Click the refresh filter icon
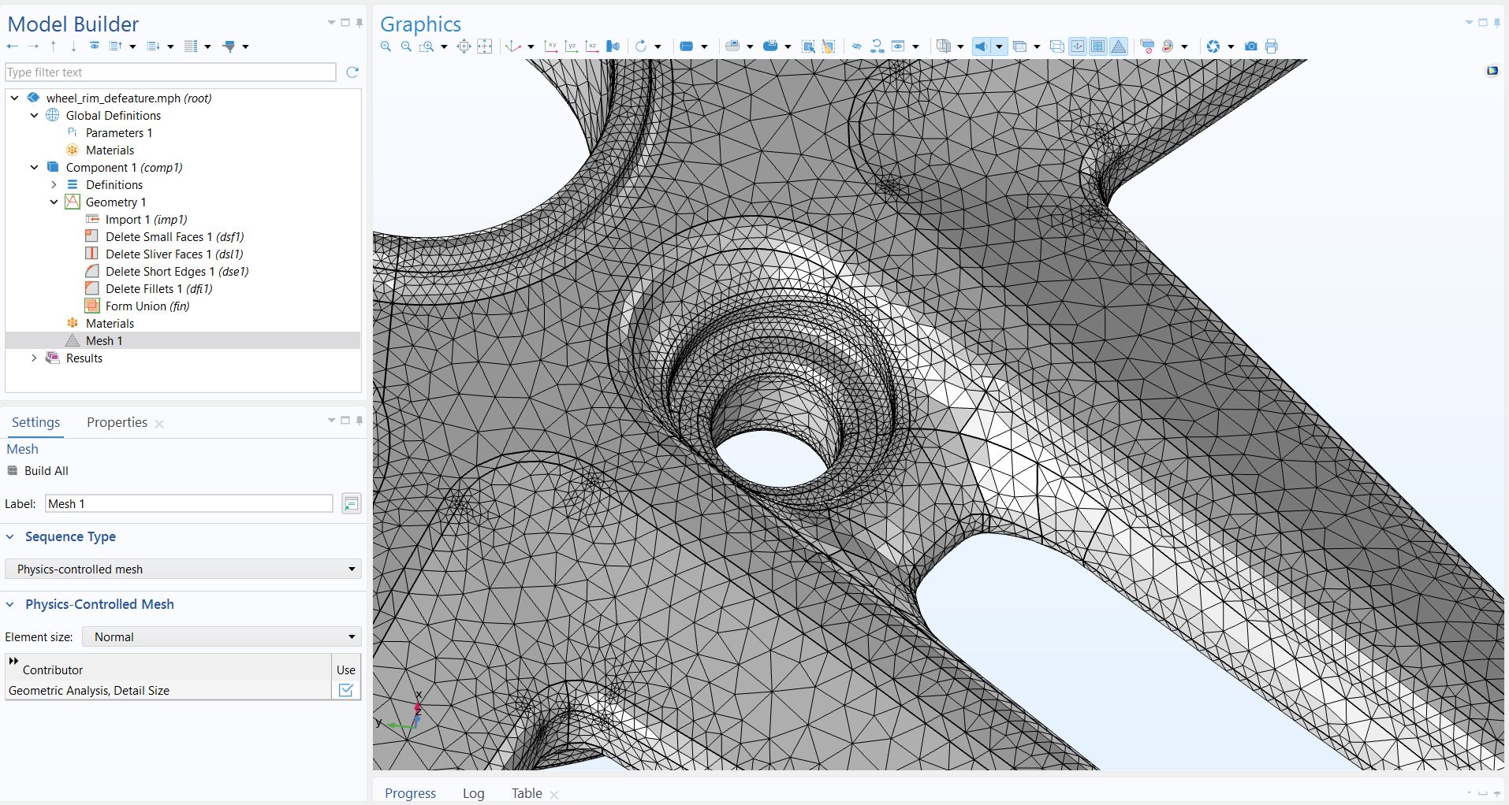This screenshot has height=805, width=1509. click(x=352, y=72)
